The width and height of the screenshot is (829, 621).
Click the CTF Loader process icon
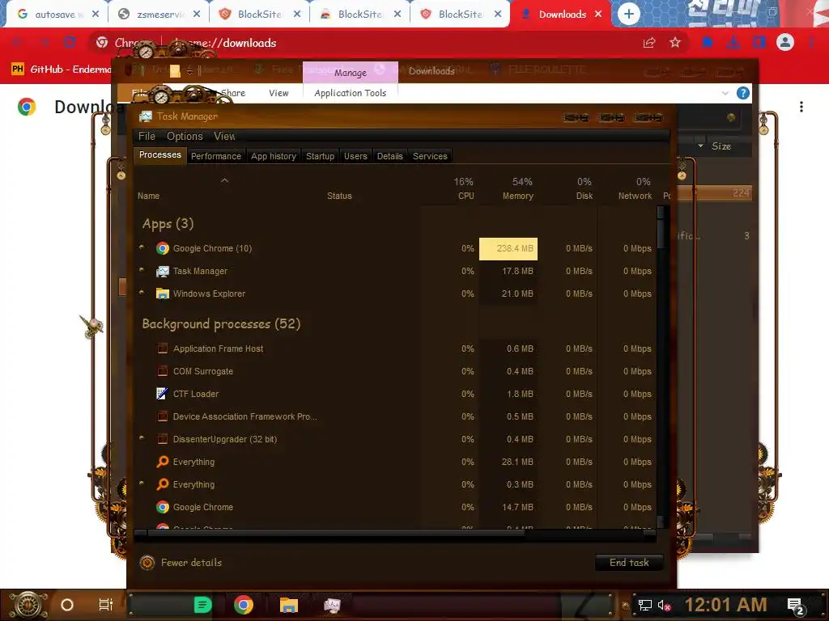(162, 394)
